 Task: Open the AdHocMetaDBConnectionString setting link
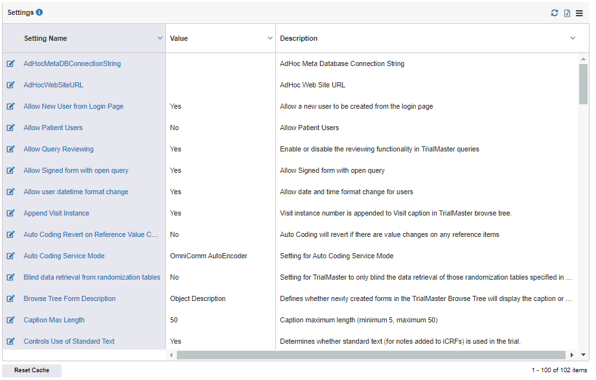[72, 63]
